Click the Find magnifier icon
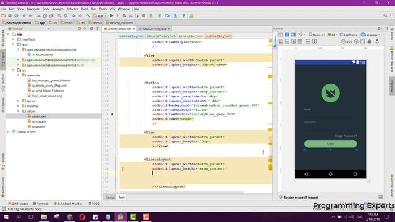The height and width of the screenshot is (222, 395). click(59, 15)
